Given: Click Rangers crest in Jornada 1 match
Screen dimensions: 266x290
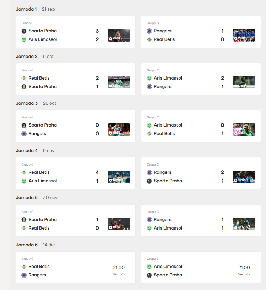Looking at the screenshot, I should pos(149,31).
